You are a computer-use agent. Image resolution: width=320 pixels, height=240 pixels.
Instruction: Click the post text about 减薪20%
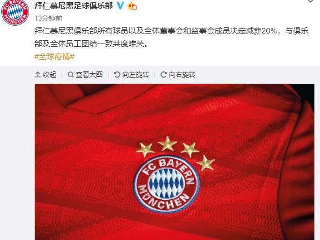(x=171, y=37)
